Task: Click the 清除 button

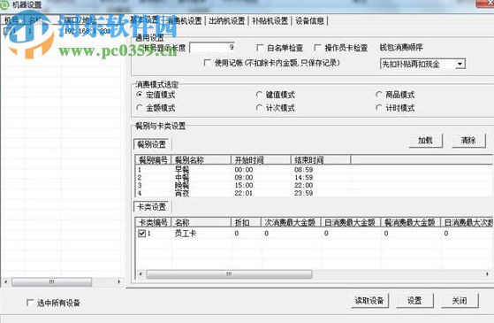Action: [468, 141]
